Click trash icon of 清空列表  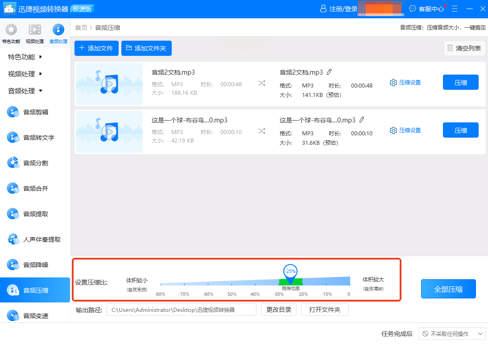click(x=450, y=48)
